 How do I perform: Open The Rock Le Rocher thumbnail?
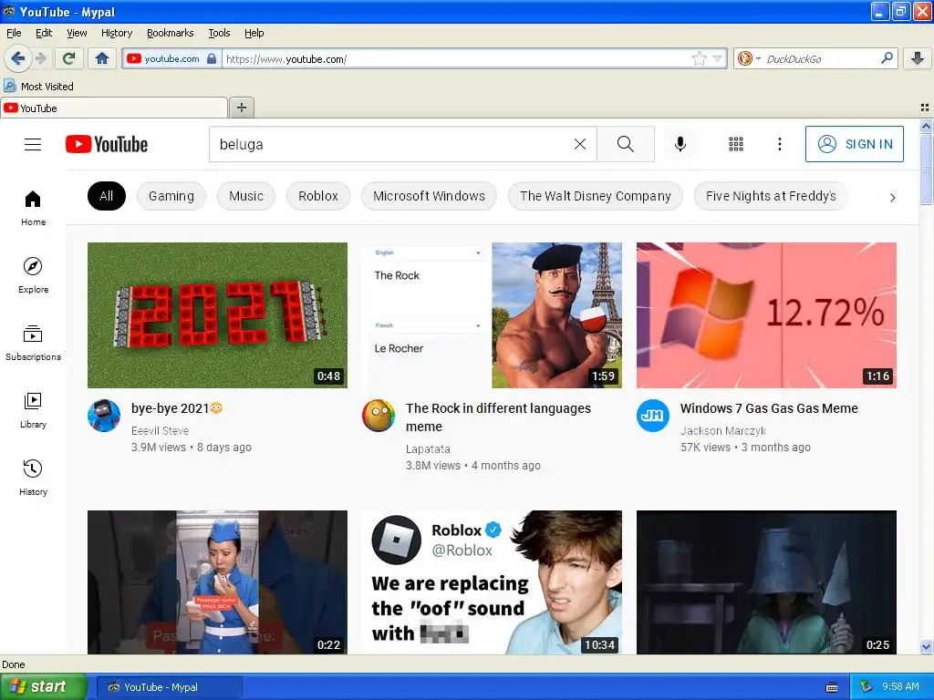click(x=492, y=314)
